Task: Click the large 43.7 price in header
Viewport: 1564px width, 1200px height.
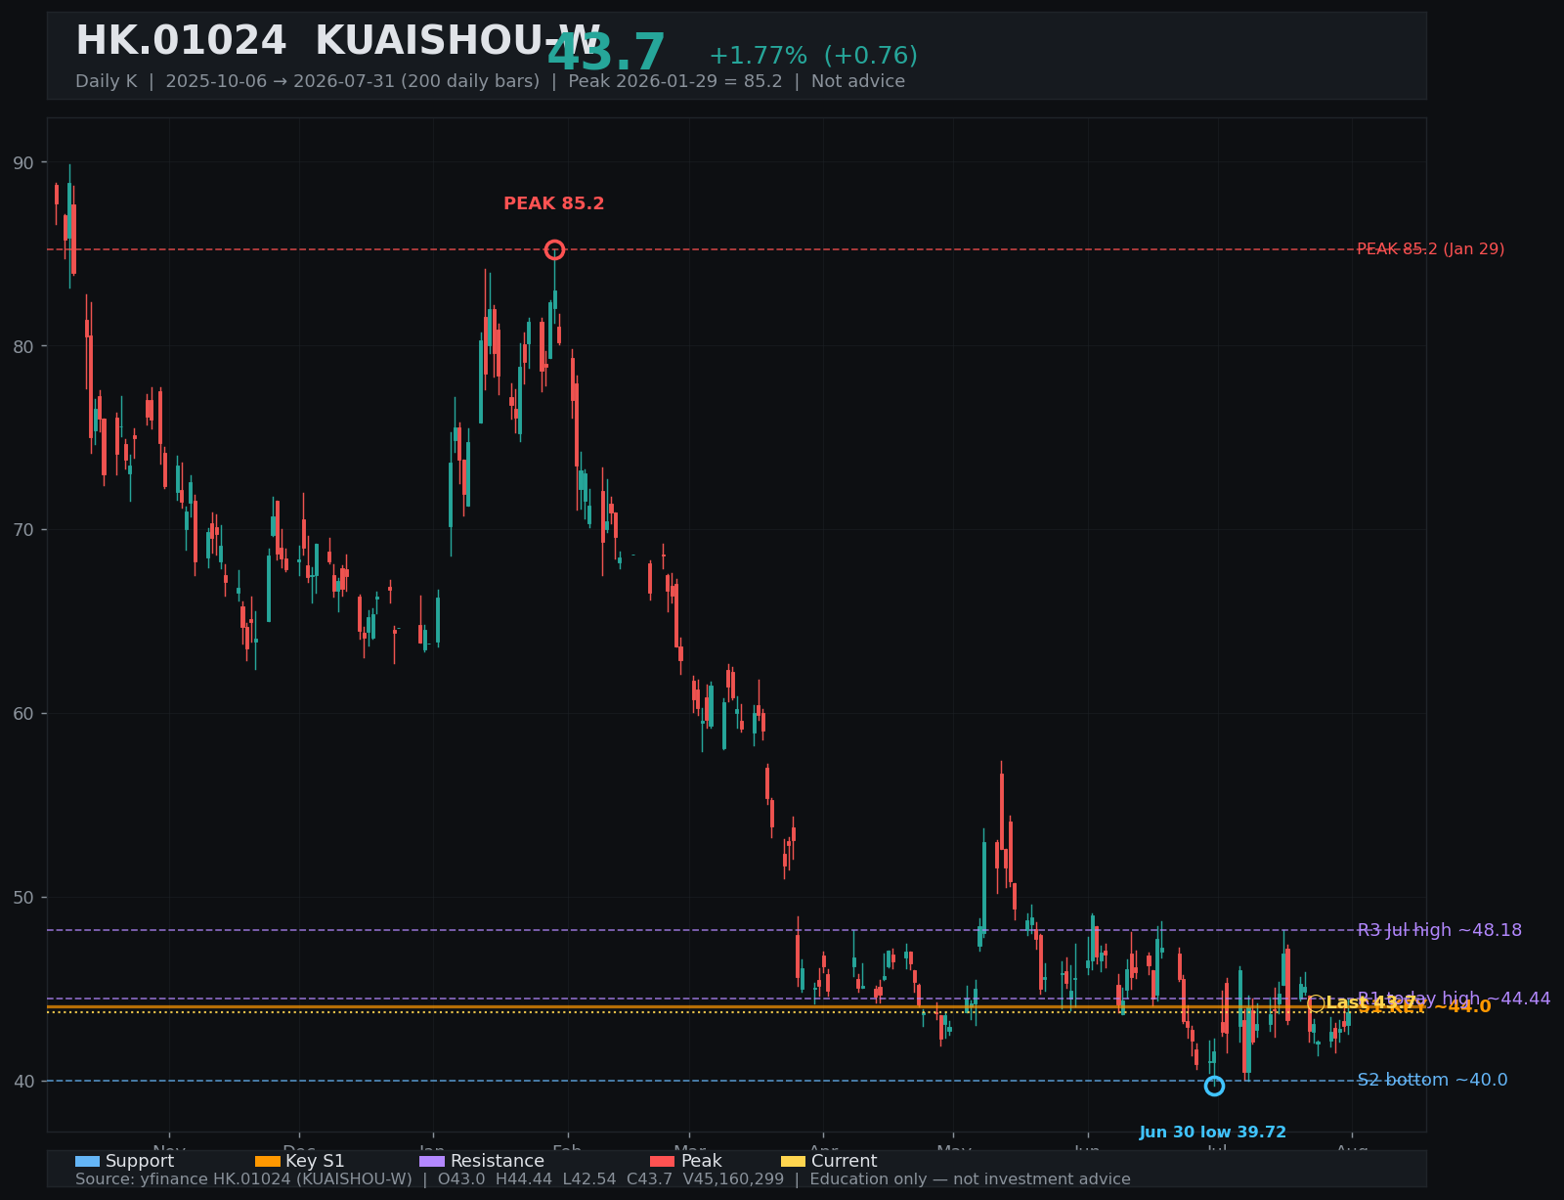Action: (x=607, y=54)
